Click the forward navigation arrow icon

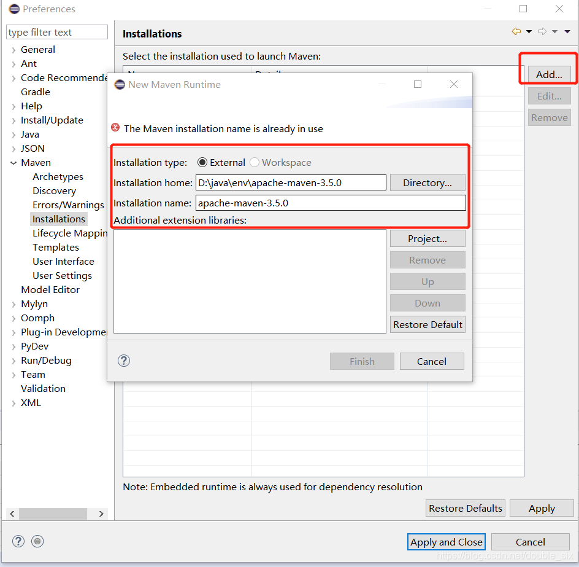[542, 31]
